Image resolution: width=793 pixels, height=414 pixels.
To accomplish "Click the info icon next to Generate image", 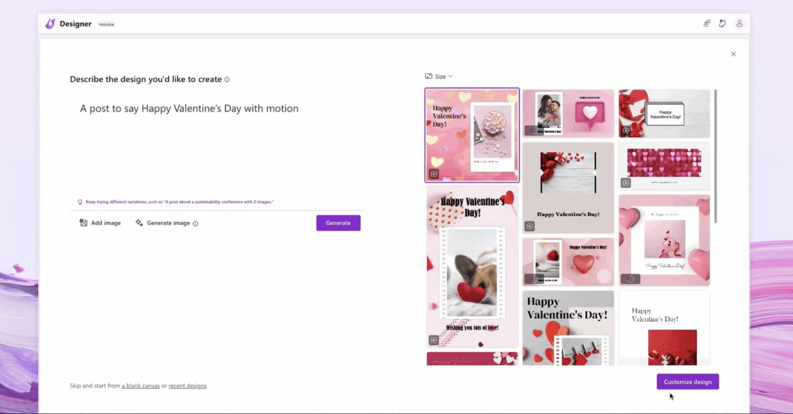I will pos(195,223).
